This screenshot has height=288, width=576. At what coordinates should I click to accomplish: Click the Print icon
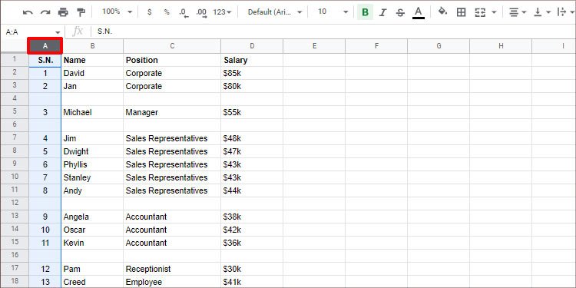[x=63, y=12]
